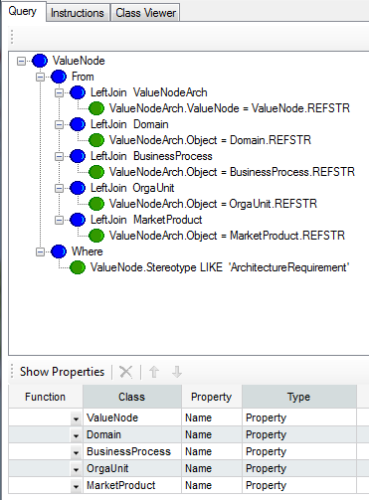Screen dimensions: 369x500
Task: Collapse the ValueNode root node
Action: click(x=21, y=61)
